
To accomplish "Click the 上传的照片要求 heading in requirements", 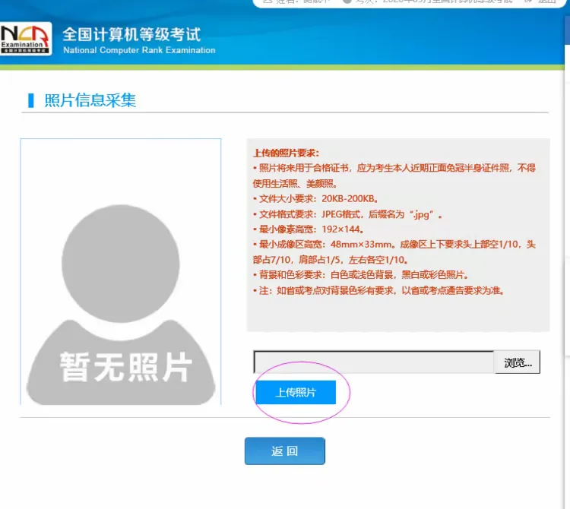I will tap(287, 153).
